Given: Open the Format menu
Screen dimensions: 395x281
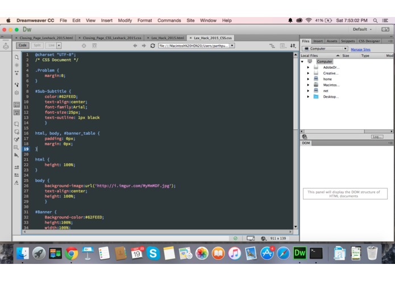Looking at the screenshot, I should (x=144, y=20).
